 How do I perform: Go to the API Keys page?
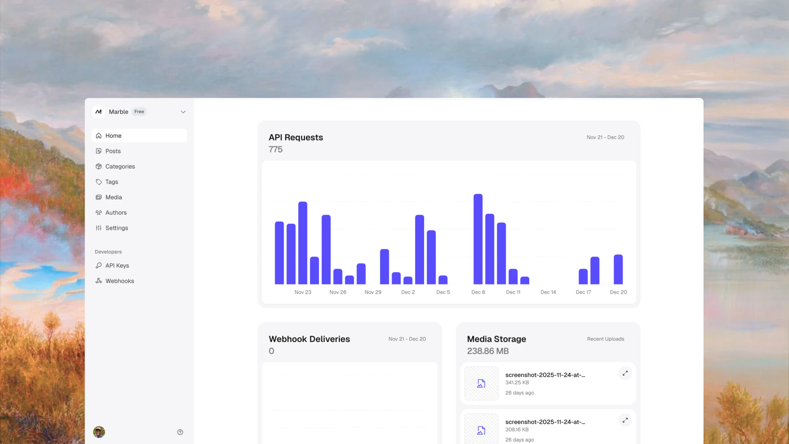pos(117,265)
